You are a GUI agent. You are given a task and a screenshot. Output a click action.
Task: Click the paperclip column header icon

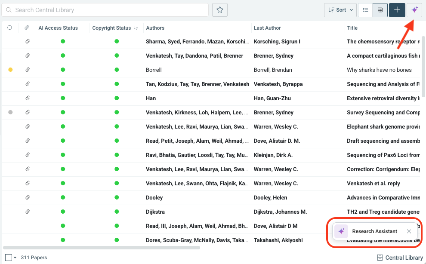click(x=27, y=28)
